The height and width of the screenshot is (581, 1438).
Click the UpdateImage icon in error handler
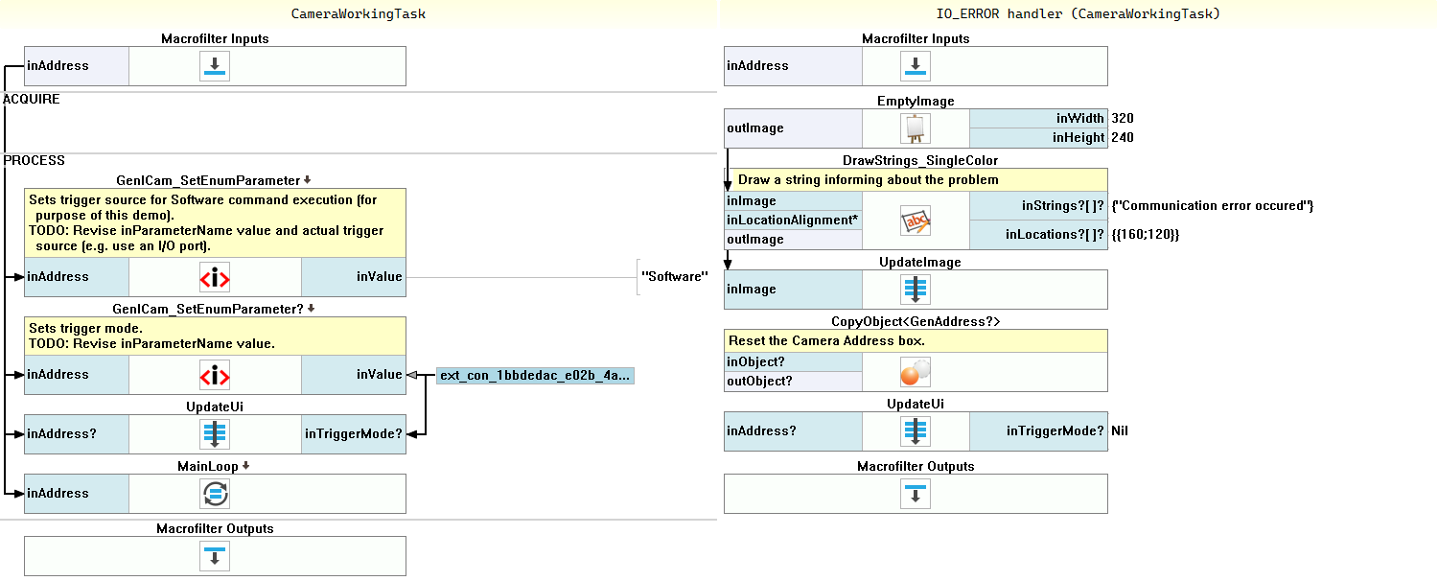pyautogui.click(x=916, y=289)
